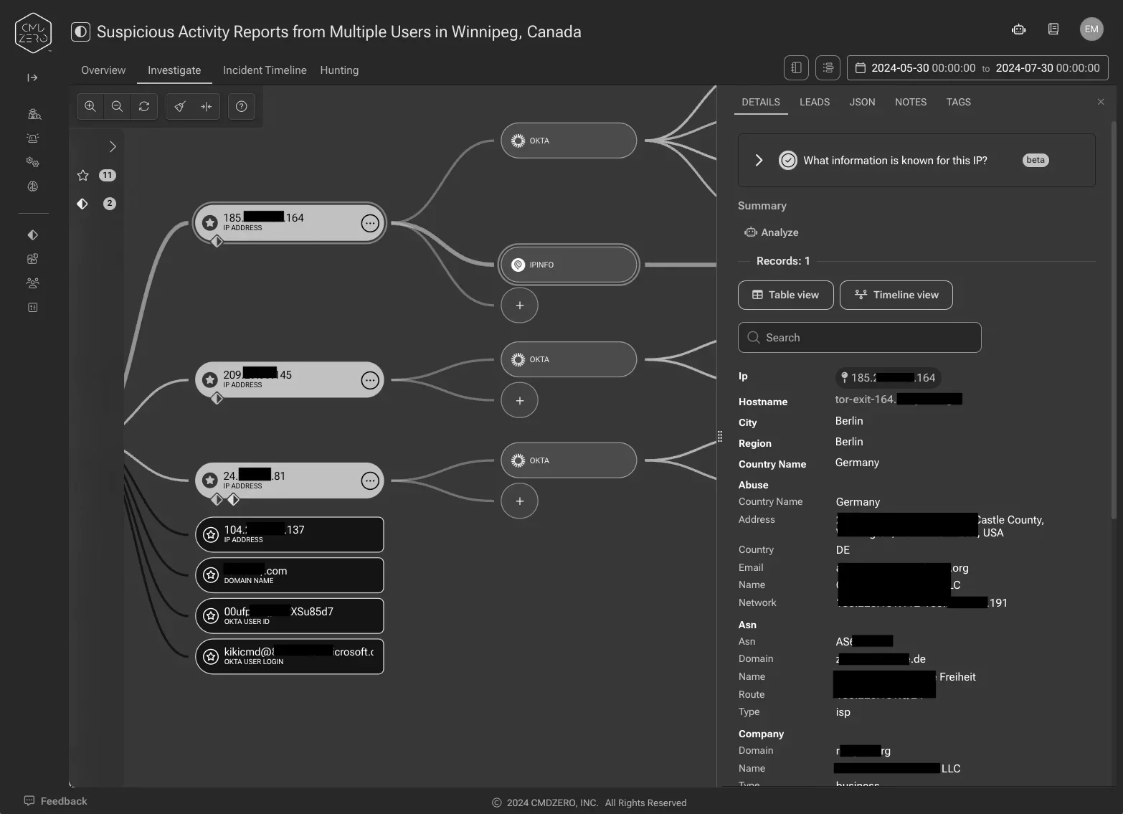Image resolution: width=1123 pixels, height=814 pixels.
Task: Expand the left sidebar arrow
Action: (32, 77)
